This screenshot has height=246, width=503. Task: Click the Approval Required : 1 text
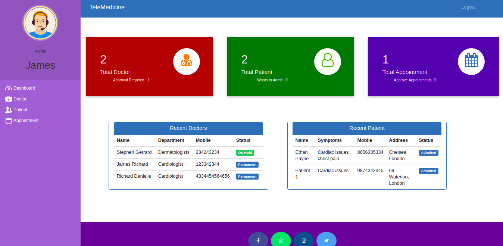[131, 80]
